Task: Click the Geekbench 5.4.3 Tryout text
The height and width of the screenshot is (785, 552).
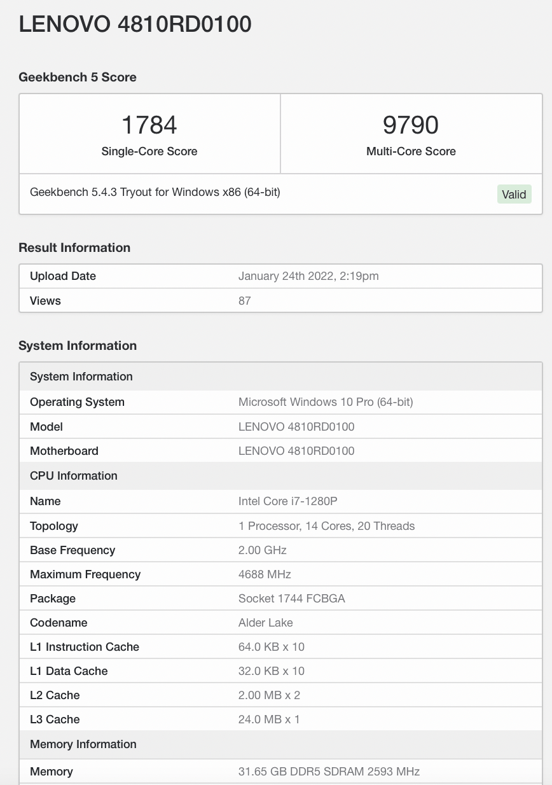Action: point(155,191)
